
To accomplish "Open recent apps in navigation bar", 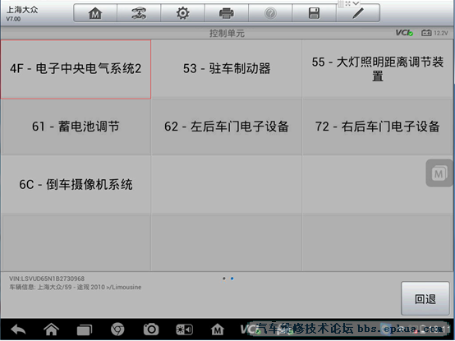I will click(x=85, y=330).
